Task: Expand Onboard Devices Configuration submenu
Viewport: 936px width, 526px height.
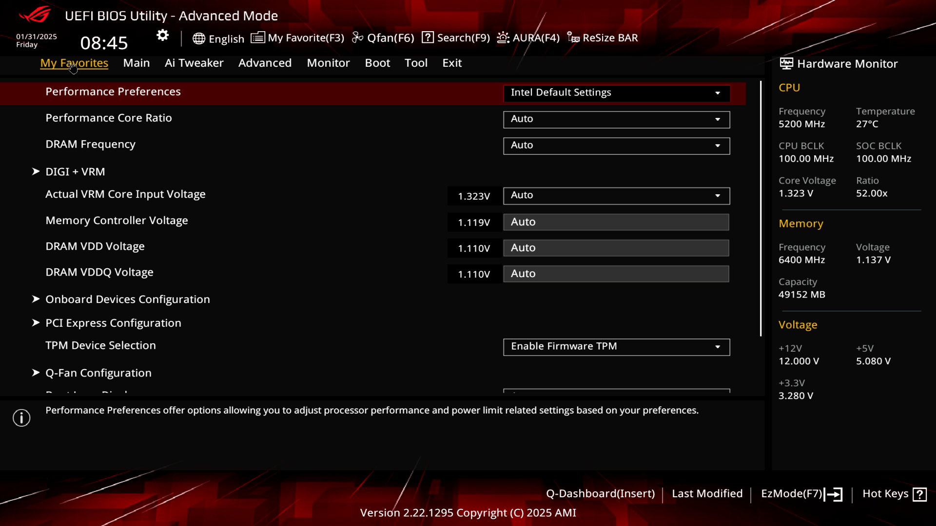Action: click(x=127, y=299)
